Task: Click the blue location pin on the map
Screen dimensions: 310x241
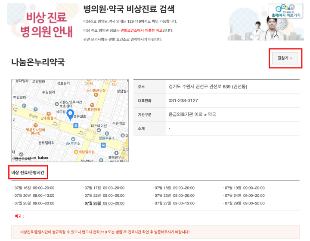Action: coord(70,115)
